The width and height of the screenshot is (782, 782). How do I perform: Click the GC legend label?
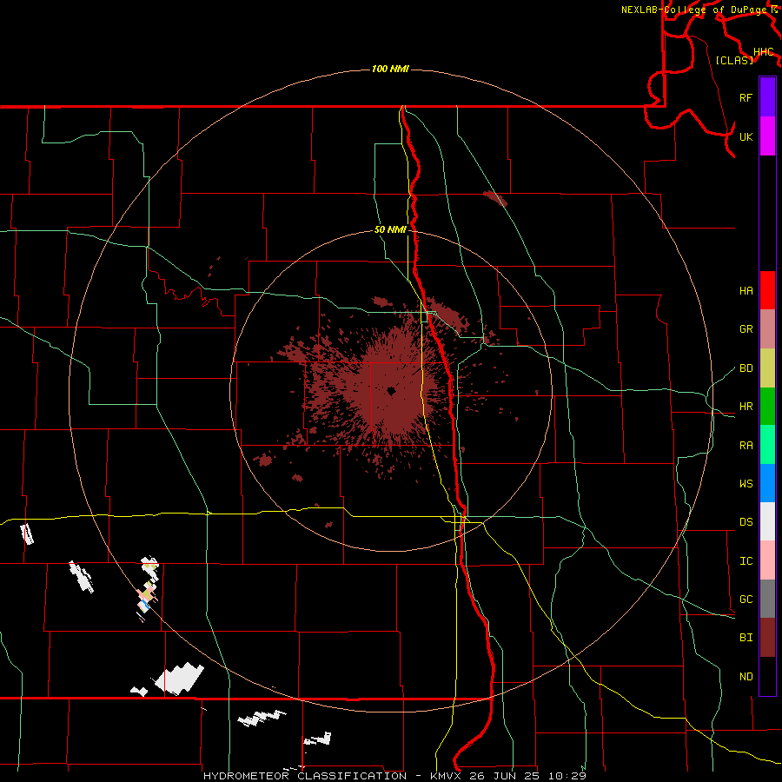click(746, 600)
